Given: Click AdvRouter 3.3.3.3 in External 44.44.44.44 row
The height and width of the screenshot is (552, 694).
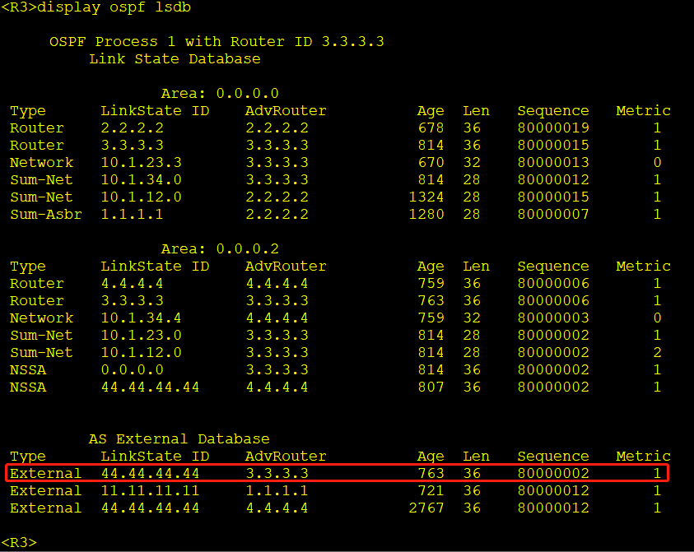Looking at the screenshot, I should coord(277,473).
